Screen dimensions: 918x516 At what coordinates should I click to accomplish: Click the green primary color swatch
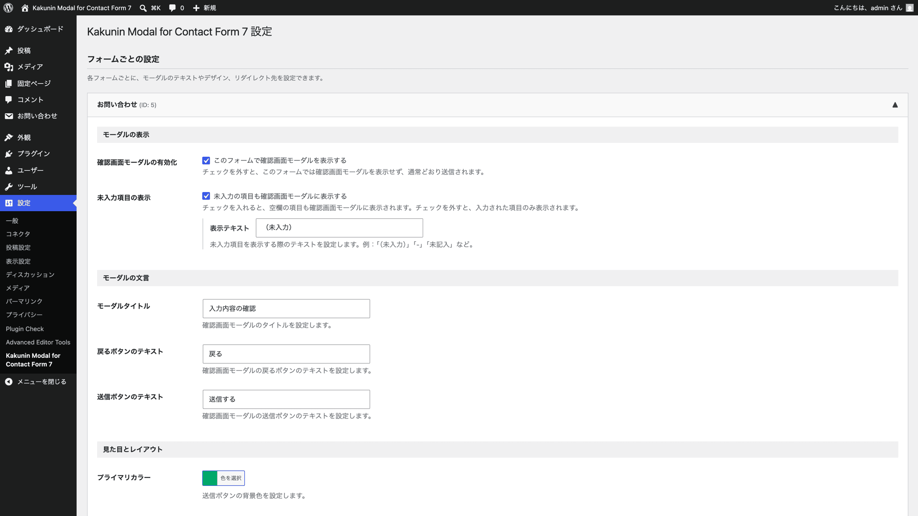(210, 478)
